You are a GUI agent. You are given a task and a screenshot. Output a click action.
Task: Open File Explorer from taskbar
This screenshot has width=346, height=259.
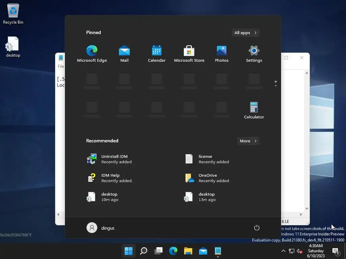coord(188,251)
